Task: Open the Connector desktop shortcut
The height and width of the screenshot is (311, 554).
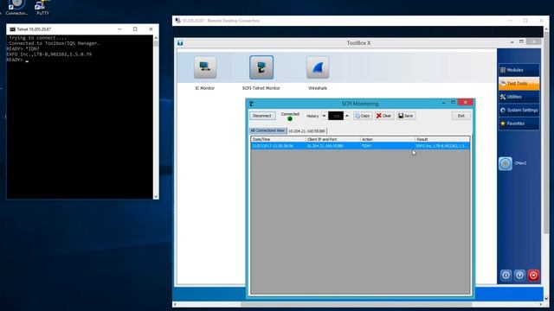Action: tap(16, 7)
